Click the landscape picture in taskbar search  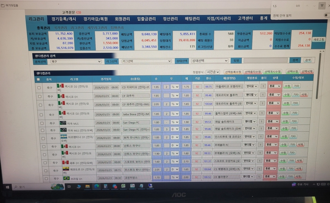coord(57,186)
